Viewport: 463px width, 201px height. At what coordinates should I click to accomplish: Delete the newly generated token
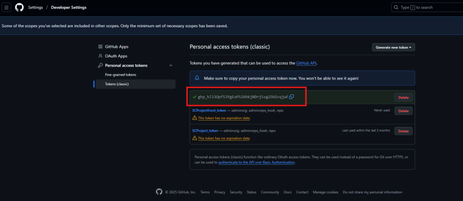click(x=404, y=97)
